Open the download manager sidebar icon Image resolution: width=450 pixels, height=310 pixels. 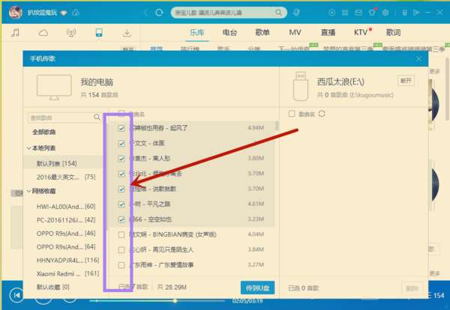[127, 33]
